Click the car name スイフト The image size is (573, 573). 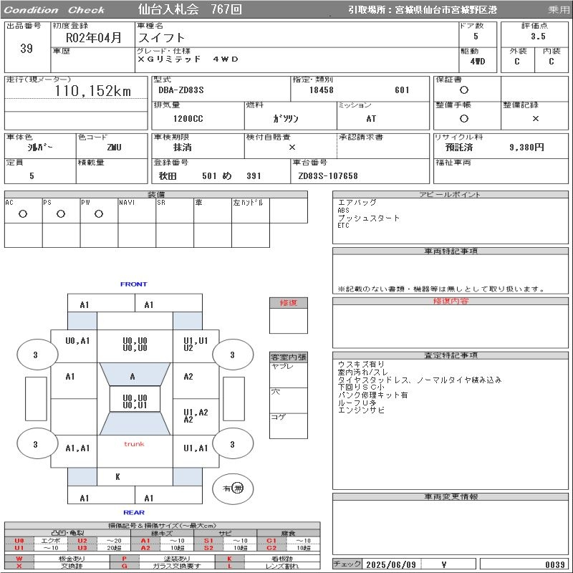(x=162, y=38)
